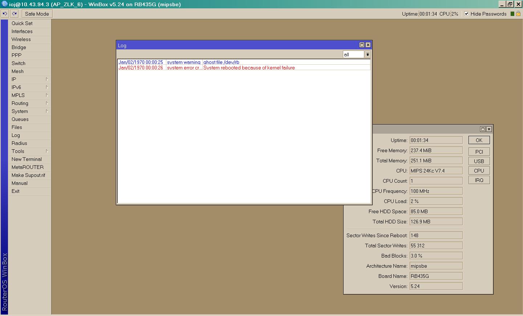
Task: Click the CPU Load field
Action: click(x=436, y=201)
